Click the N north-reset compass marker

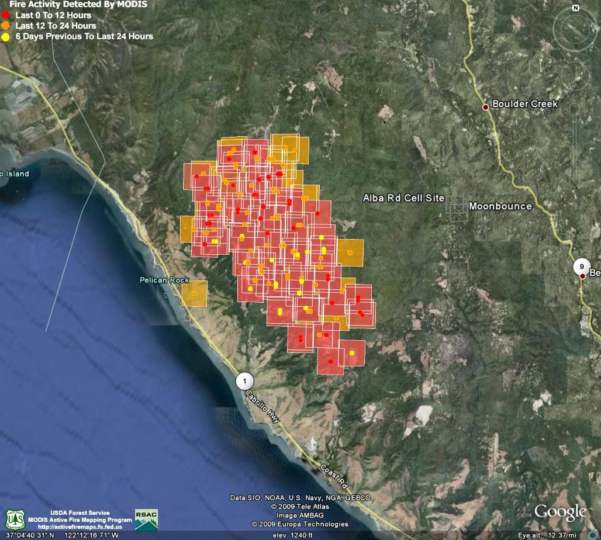(576, 8)
